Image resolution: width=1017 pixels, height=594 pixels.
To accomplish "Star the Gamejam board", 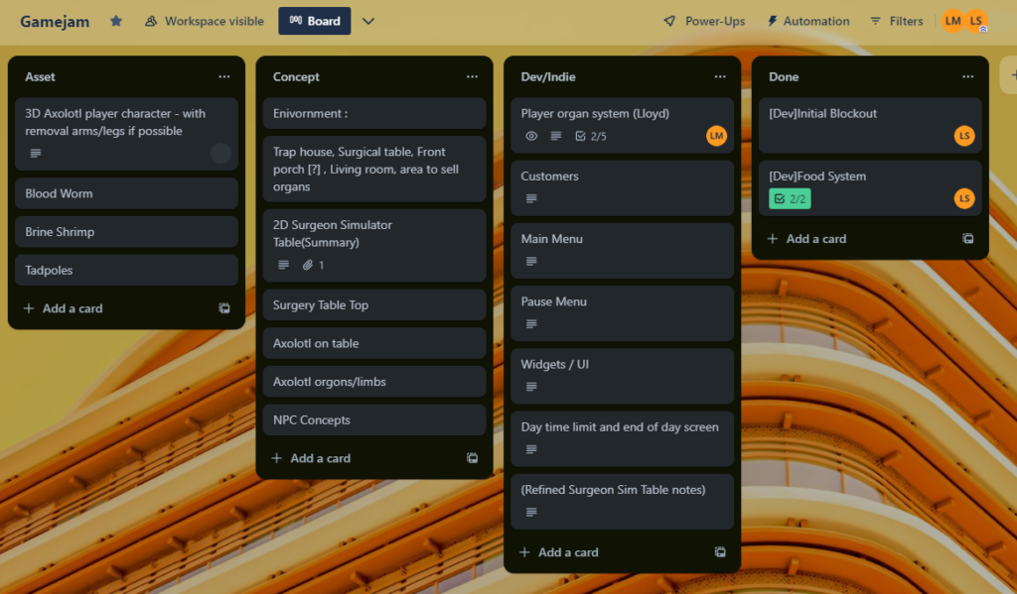I will point(116,21).
